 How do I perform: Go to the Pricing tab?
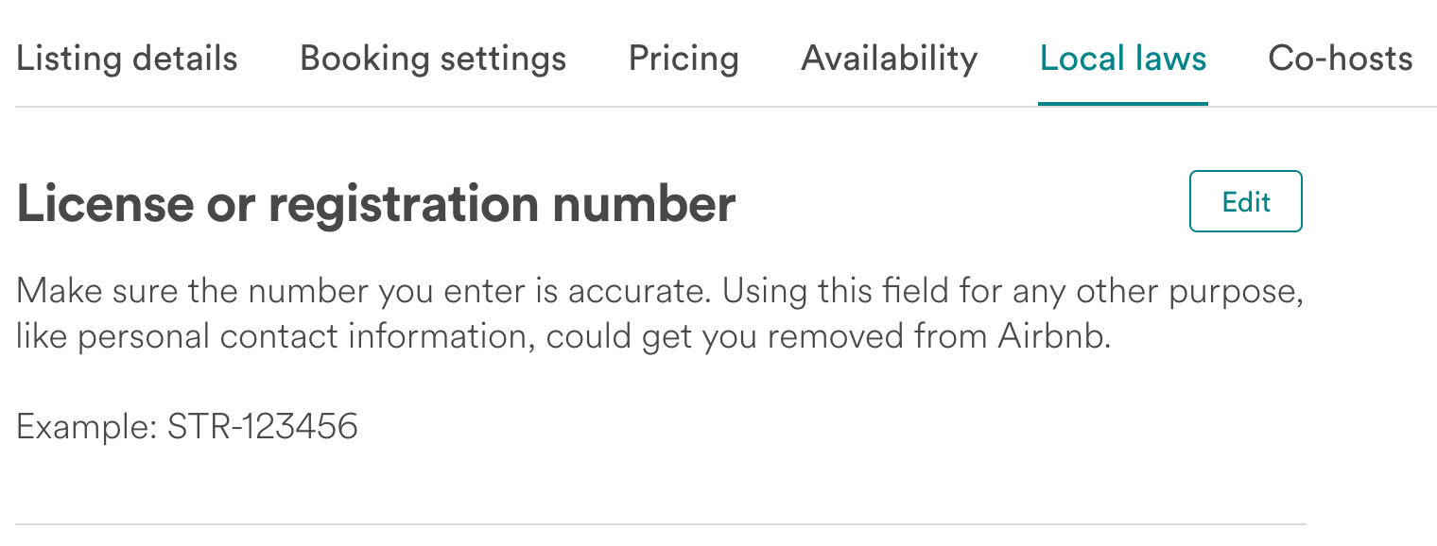[684, 59]
